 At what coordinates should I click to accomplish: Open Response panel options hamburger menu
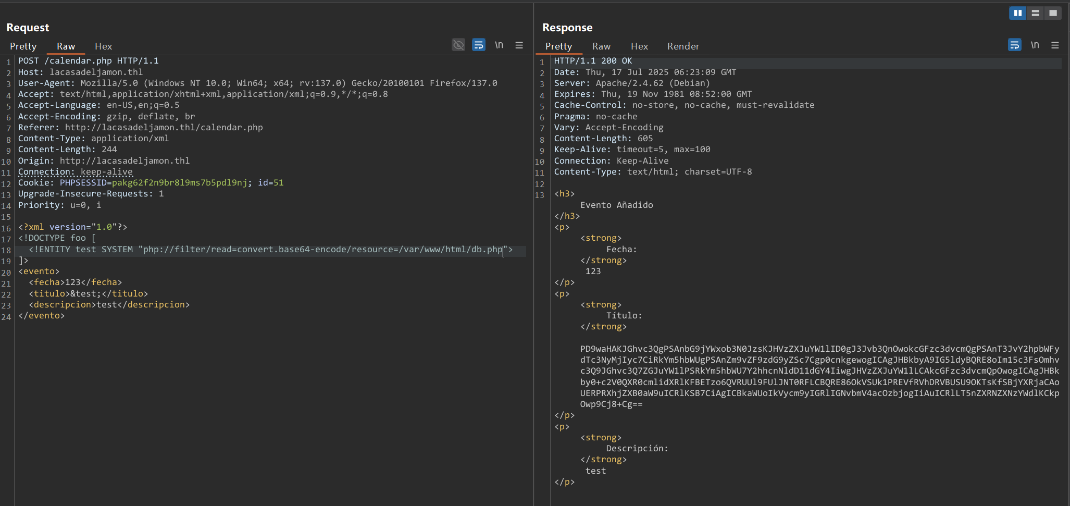pyautogui.click(x=1055, y=45)
